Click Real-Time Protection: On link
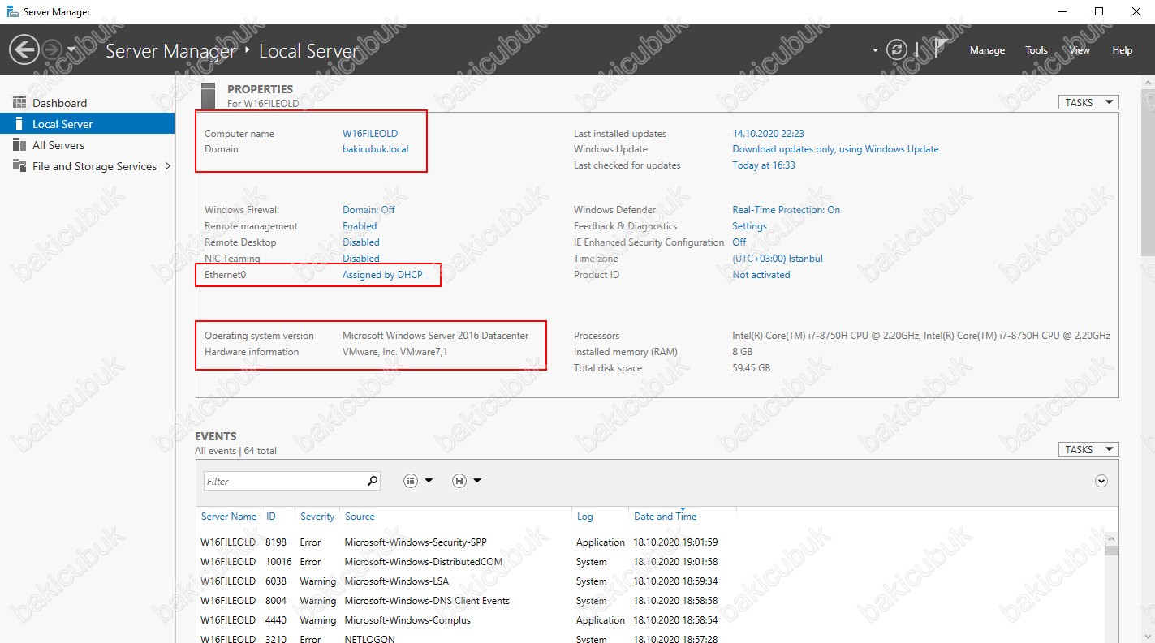This screenshot has width=1155, height=643. click(x=786, y=210)
